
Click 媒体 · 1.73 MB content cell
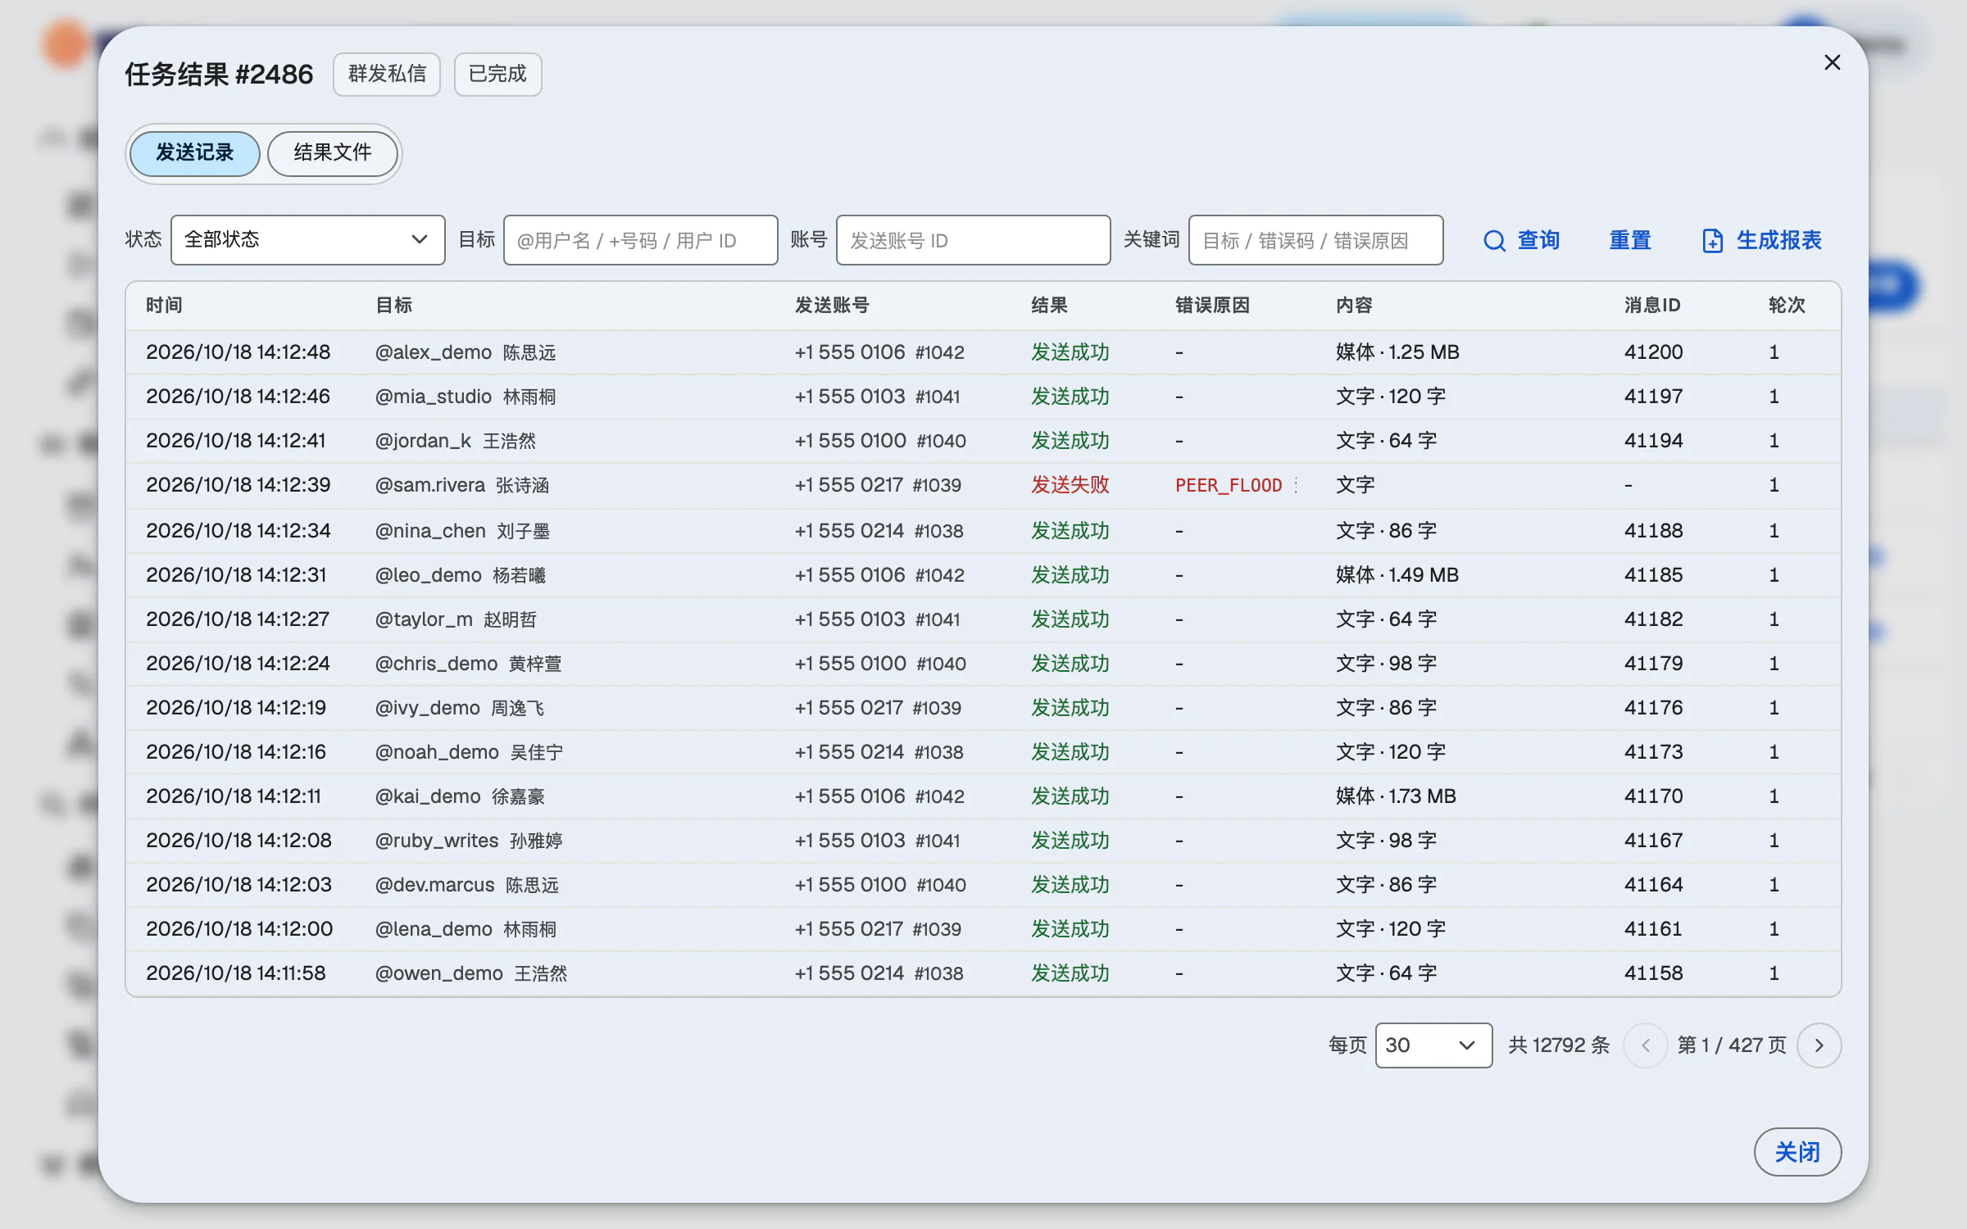[1396, 796]
